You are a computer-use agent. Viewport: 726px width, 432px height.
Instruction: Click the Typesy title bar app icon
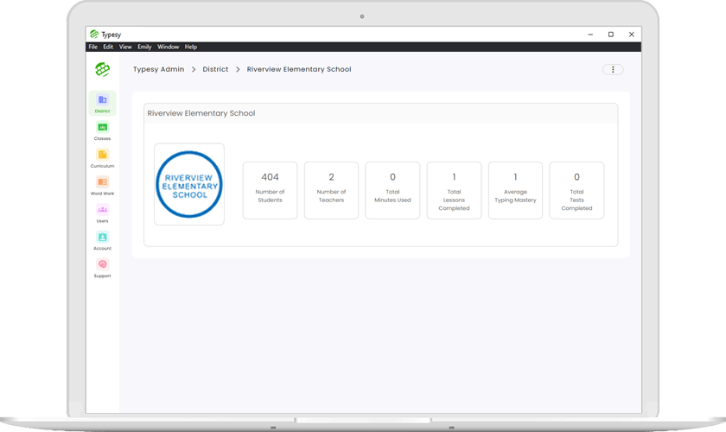(94, 35)
